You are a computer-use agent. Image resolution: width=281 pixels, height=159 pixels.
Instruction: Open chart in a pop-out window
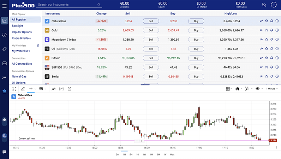tap(70, 89)
